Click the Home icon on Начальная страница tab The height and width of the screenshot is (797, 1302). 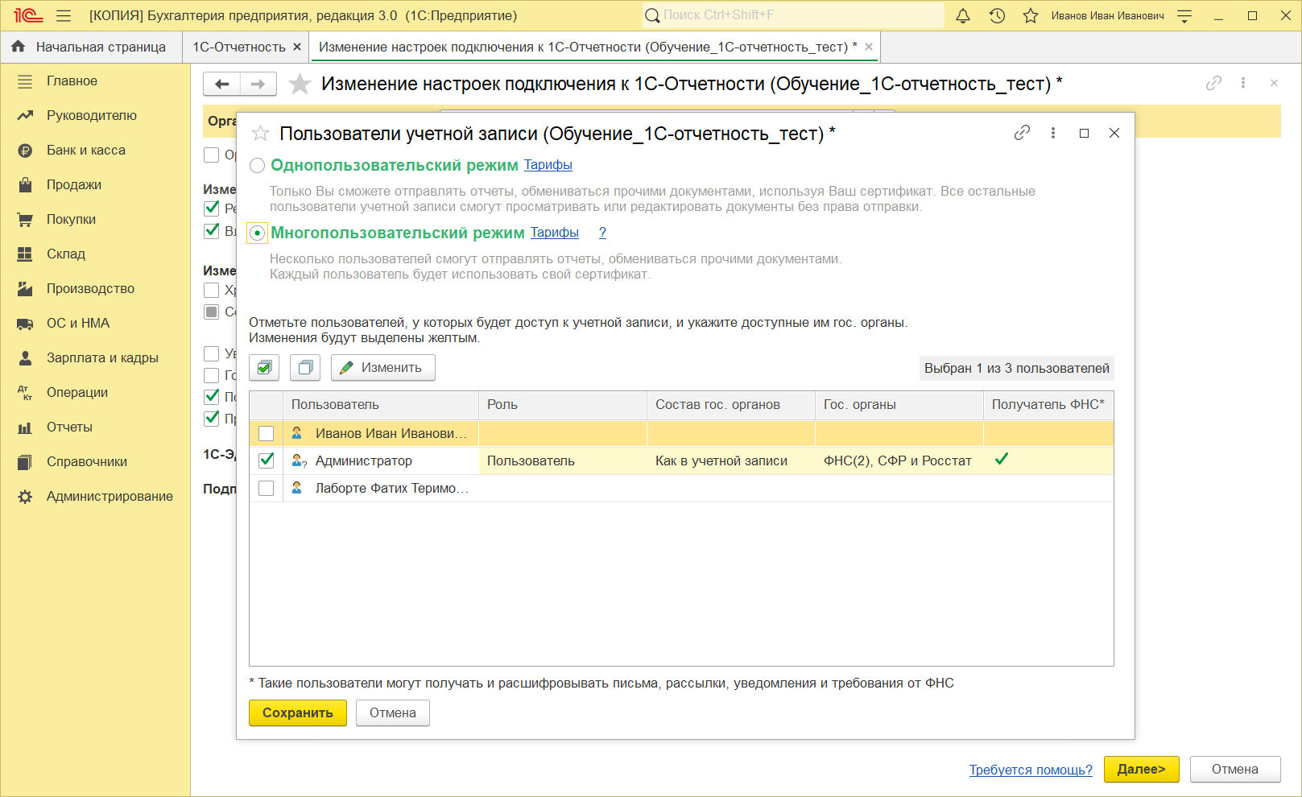pyautogui.click(x=19, y=47)
